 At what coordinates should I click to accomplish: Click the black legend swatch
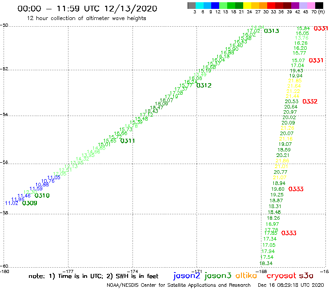point(319,6)
